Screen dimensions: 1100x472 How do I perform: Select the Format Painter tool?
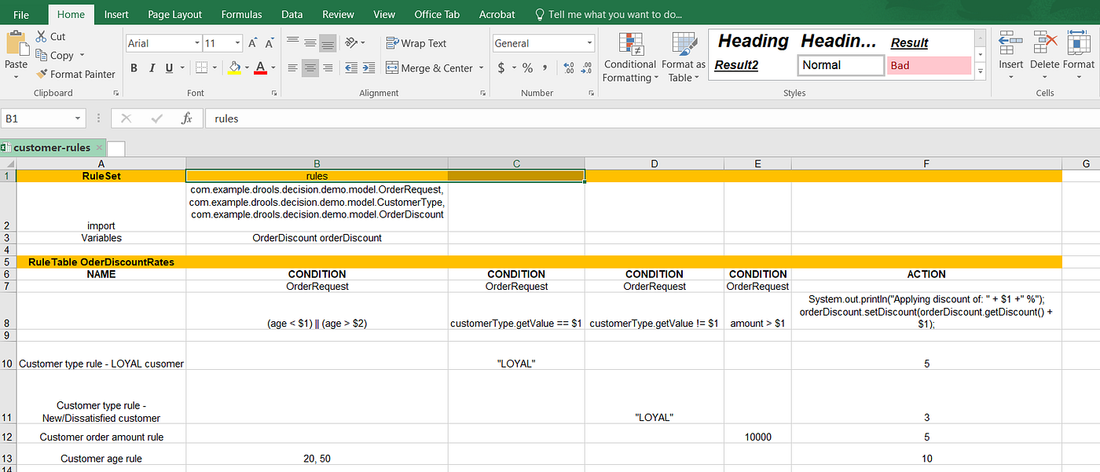(76, 74)
